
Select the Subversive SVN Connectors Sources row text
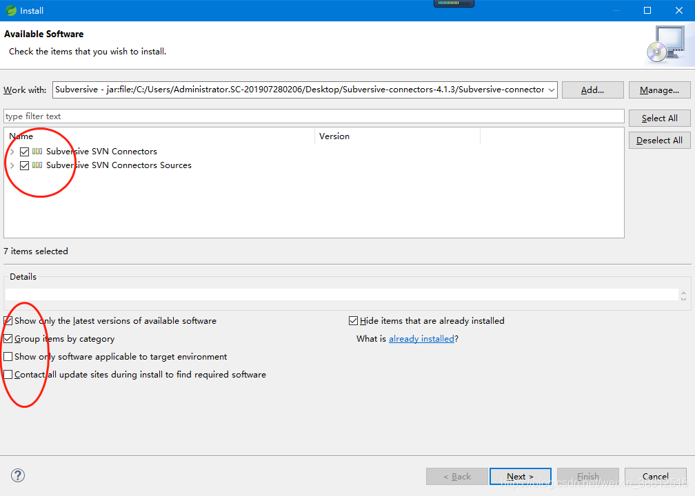(x=119, y=165)
